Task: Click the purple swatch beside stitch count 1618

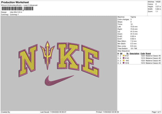Action: pyautogui.click(x=124, y=63)
